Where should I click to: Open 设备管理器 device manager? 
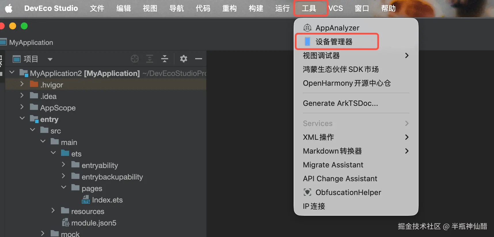(x=356, y=42)
